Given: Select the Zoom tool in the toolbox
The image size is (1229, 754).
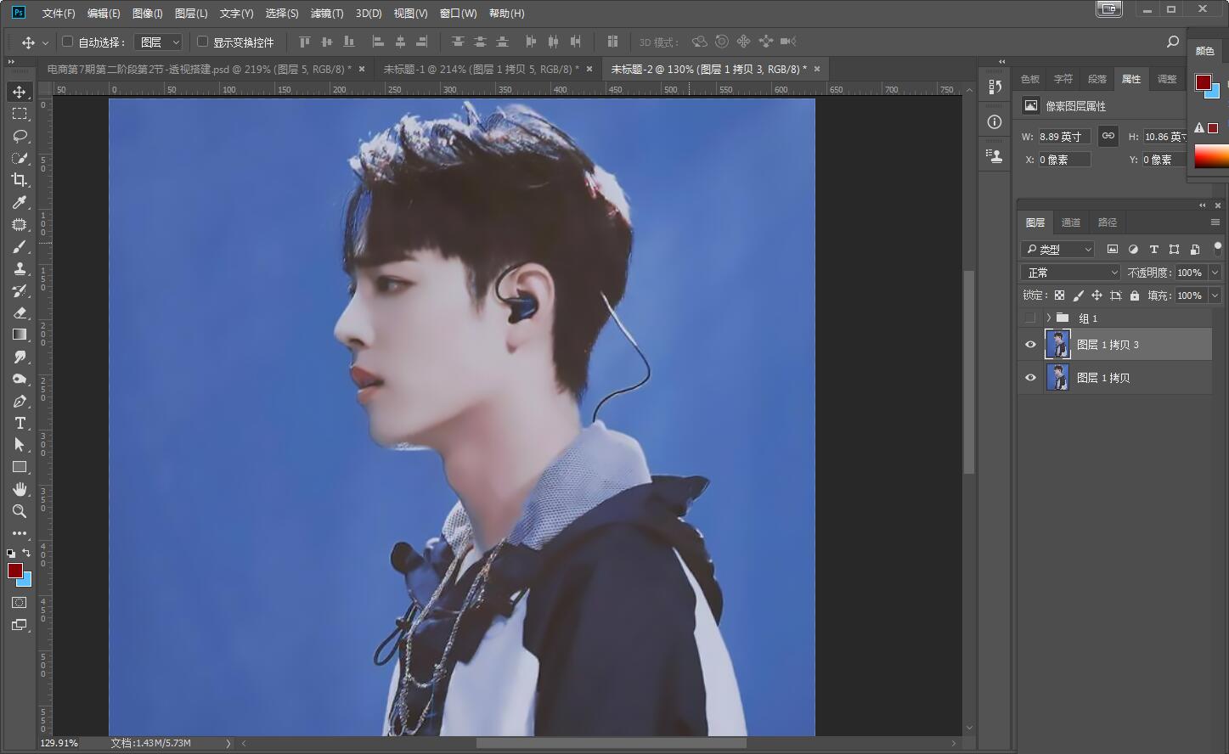Looking at the screenshot, I should click(x=20, y=511).
